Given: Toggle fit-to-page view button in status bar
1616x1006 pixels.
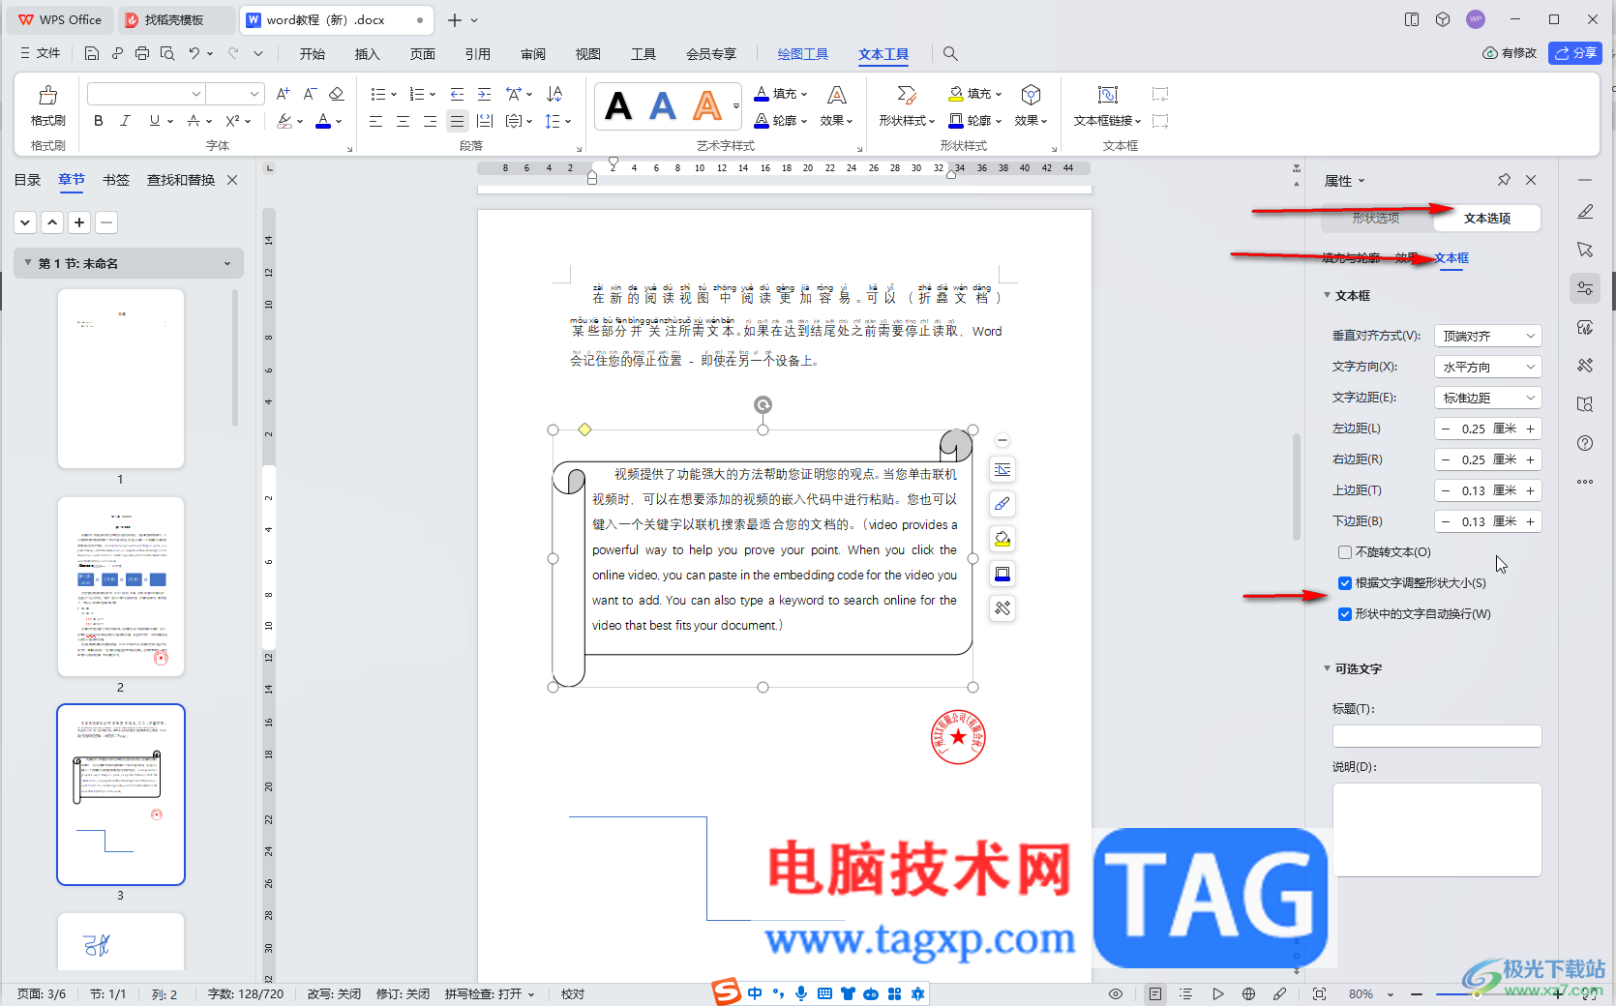Looking at the screenshot, I should click(1319, 994).
